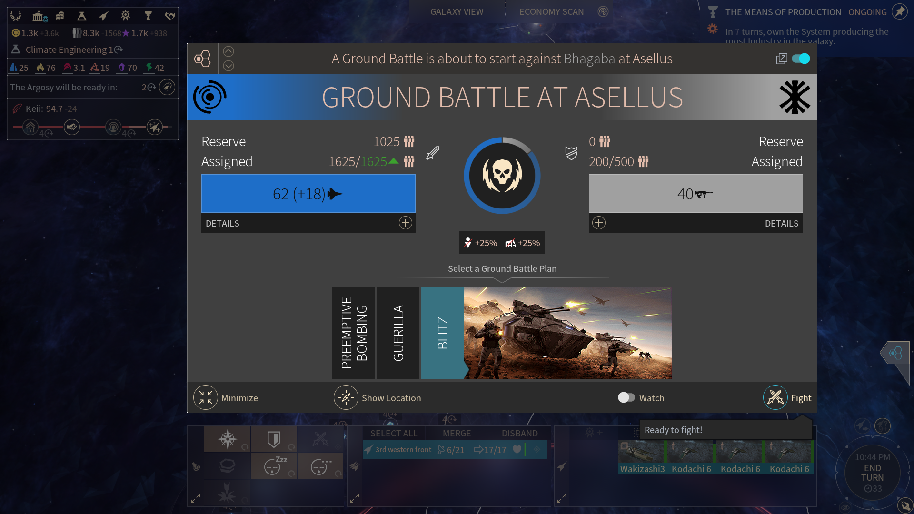Image resolution: width=914 pixels, height=514 pixels.
Task: Toggle the Watch battle switch
Action: 626,397
